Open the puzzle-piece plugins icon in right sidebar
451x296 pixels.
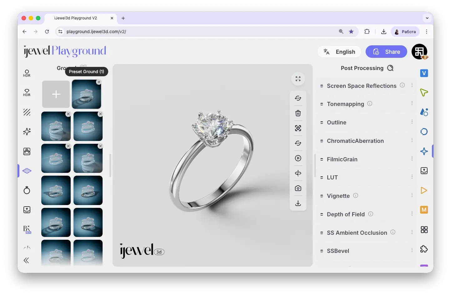pyautogui.click(x=424, y=249)
